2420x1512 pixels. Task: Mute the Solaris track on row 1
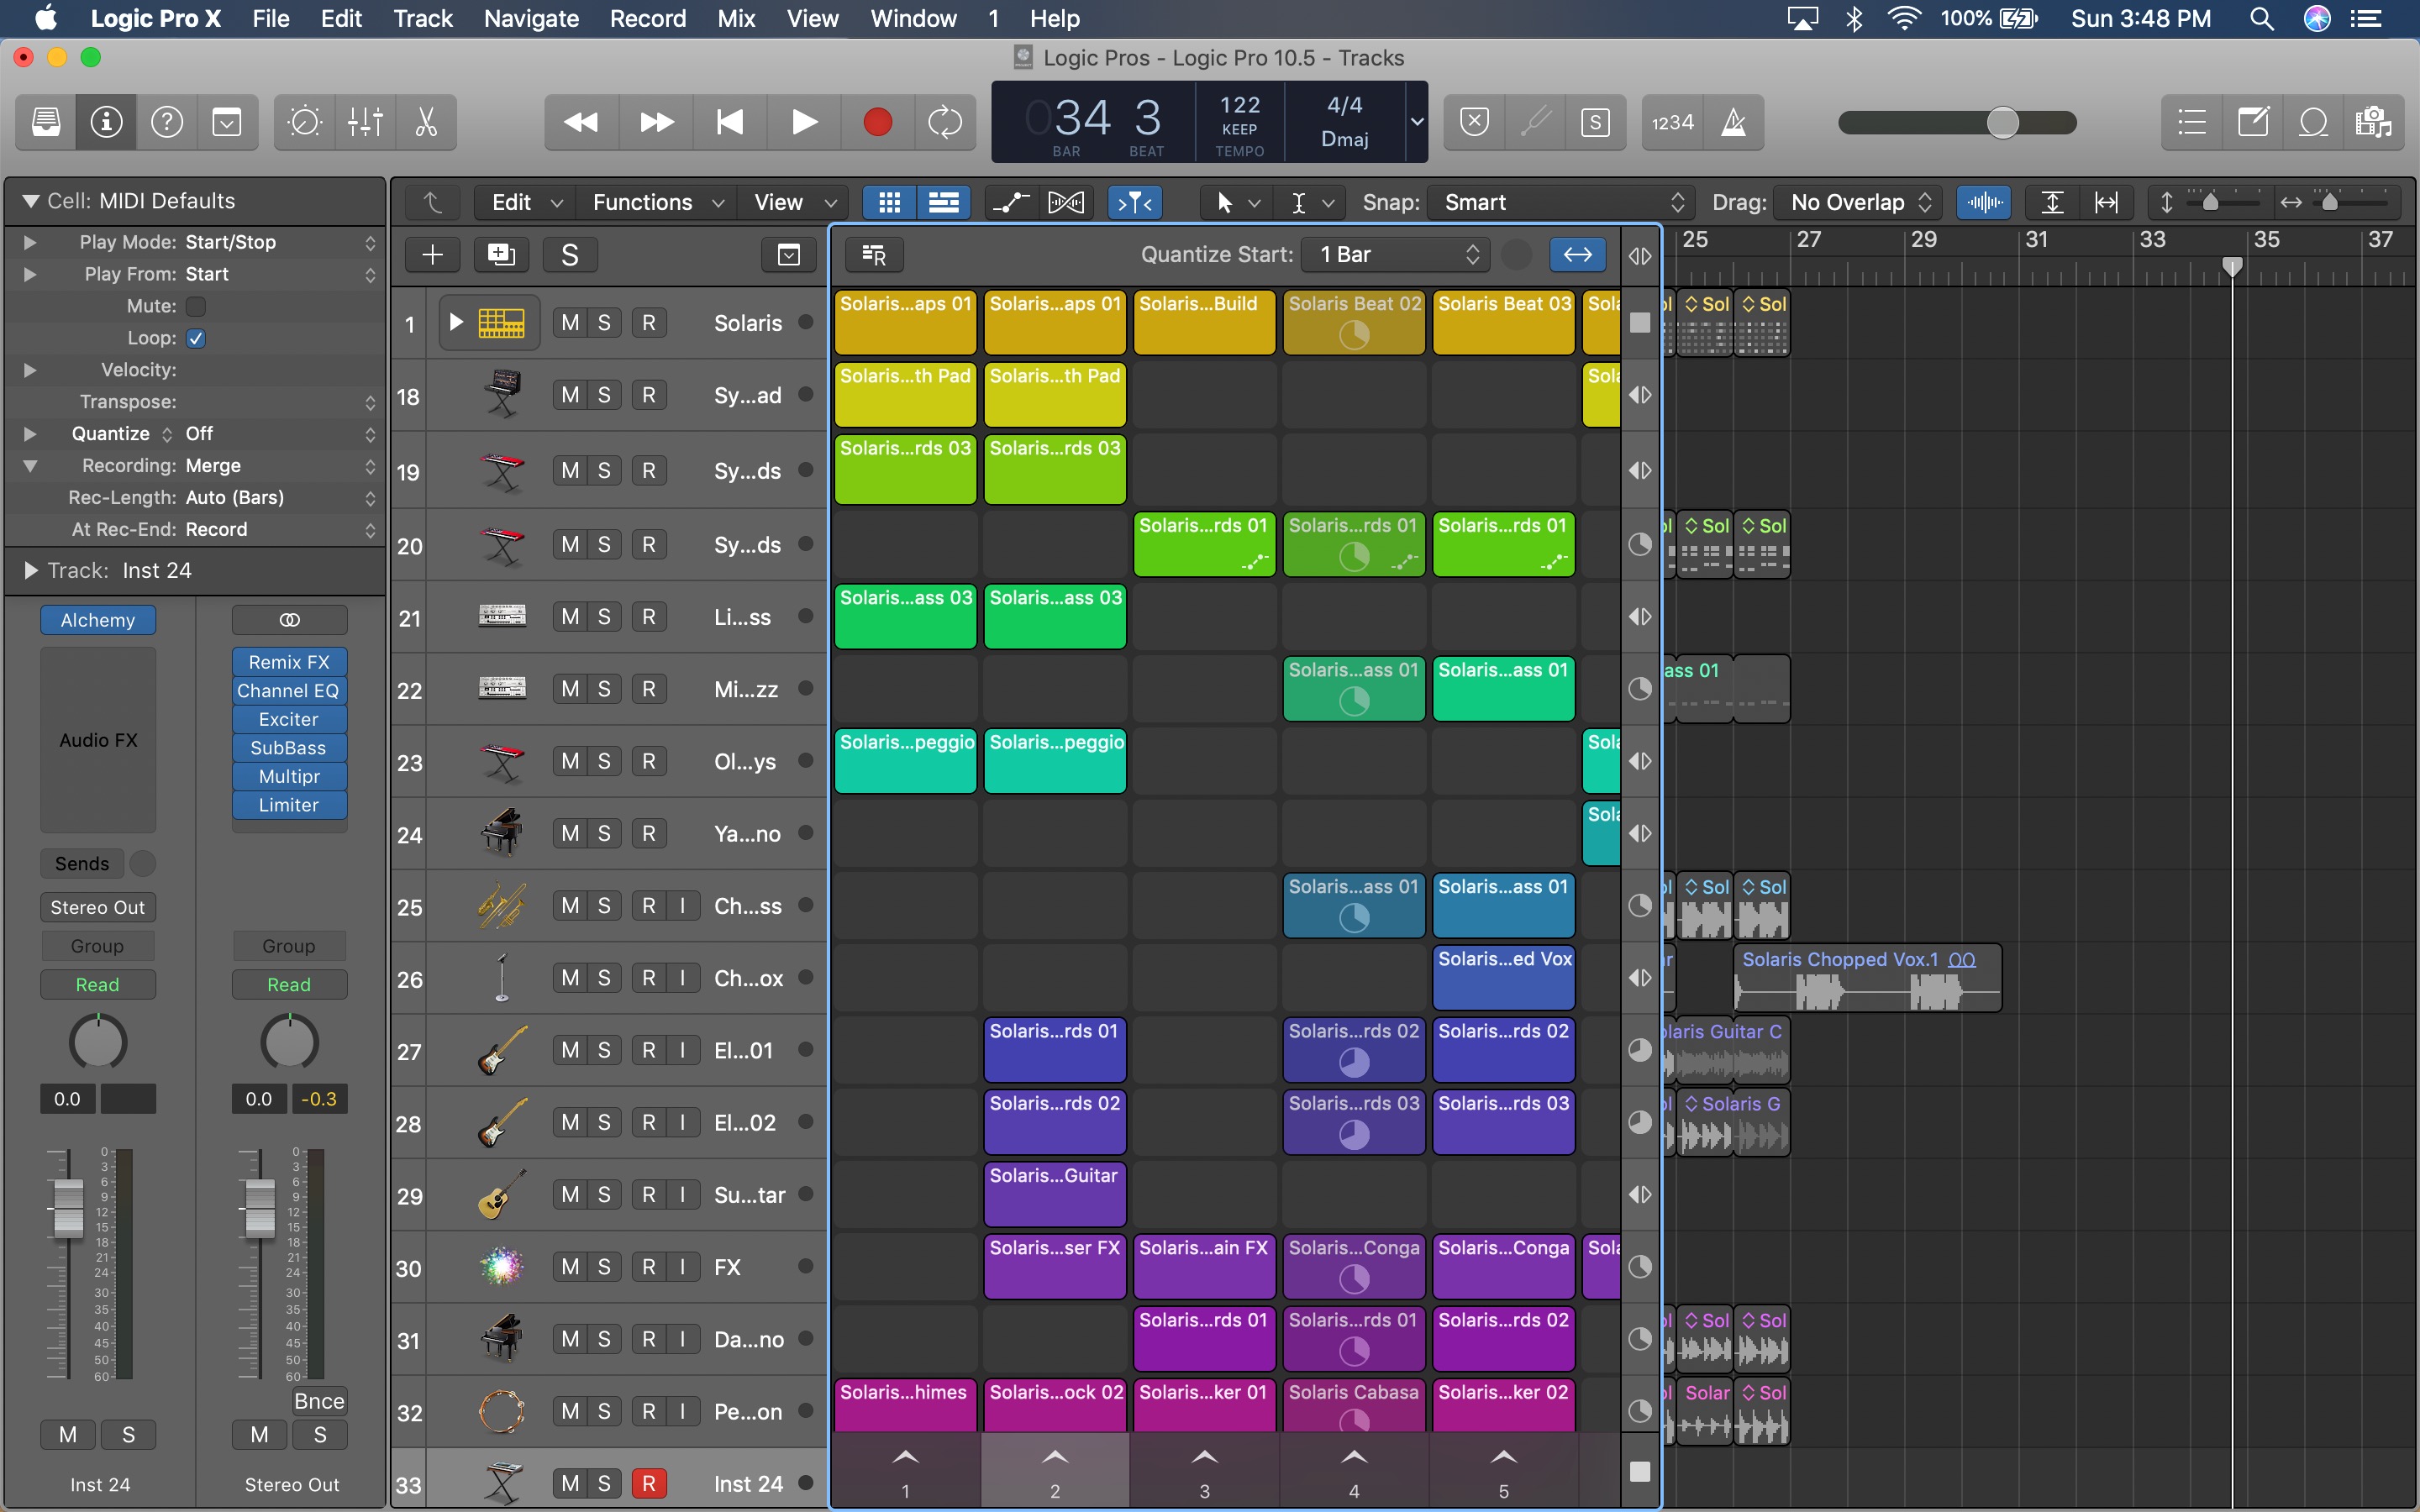point(569,322)
